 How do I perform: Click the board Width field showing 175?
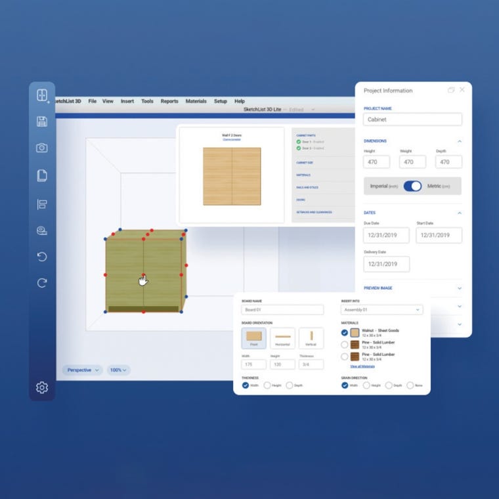pyautogui.click(x=254, y=364)
